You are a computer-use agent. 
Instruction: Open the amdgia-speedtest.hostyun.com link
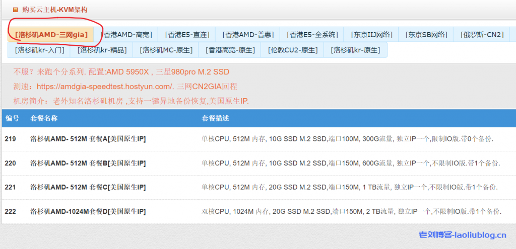click(105, 87)
